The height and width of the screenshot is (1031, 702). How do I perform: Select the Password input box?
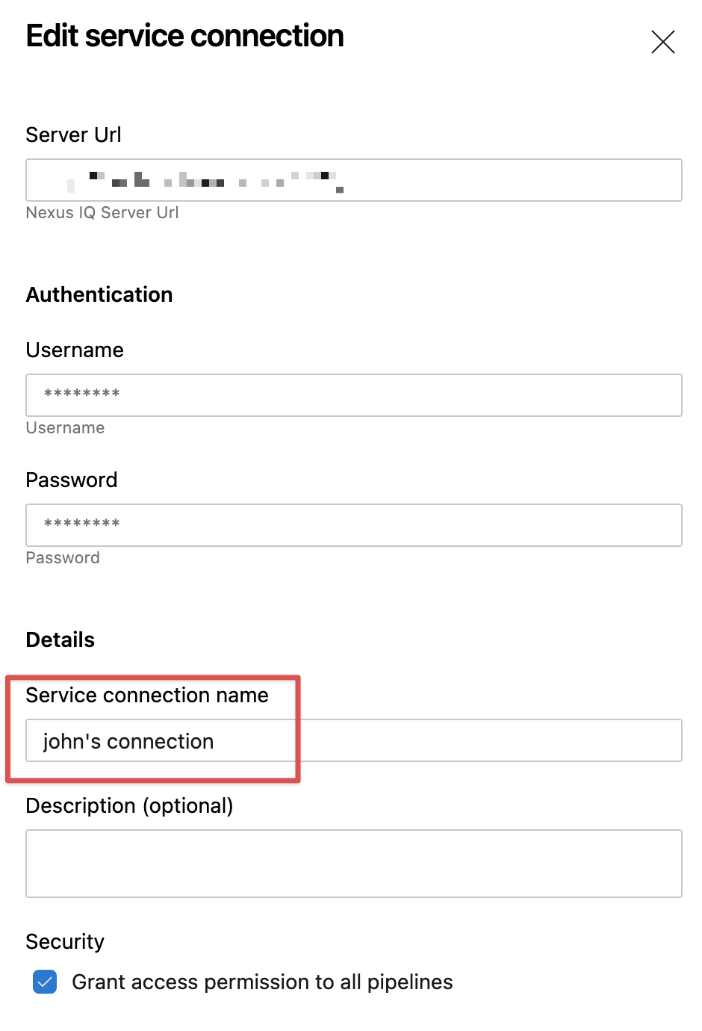click(353, 525)
